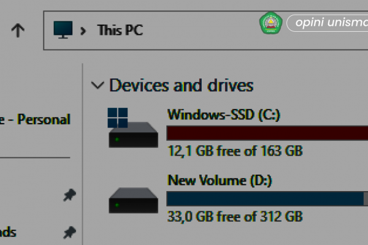The image size is (368, 245).
Task: Click the 12,1 GB free of 163 GB text
Action: tap(235, 151)
